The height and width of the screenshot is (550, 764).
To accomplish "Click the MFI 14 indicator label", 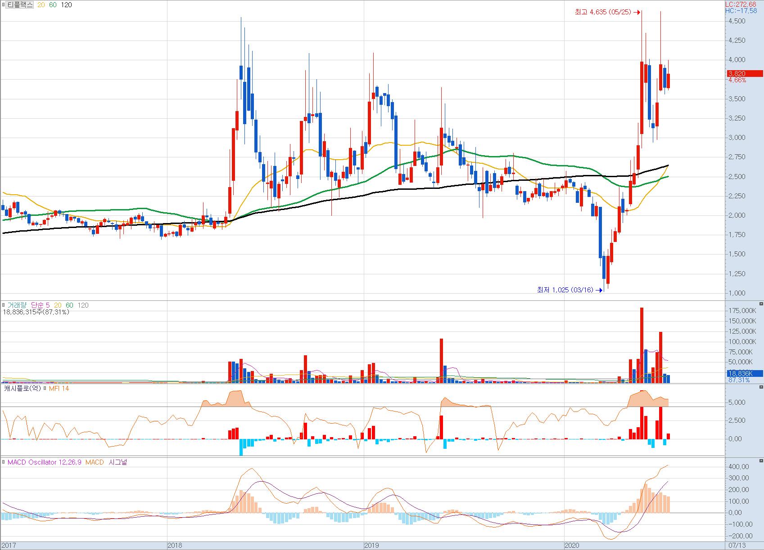I will coord(59,388).
